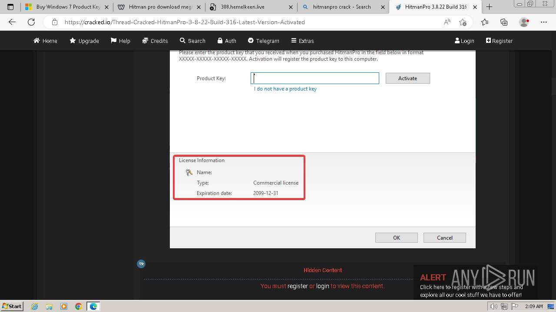
Task: Open the Windows Start menu
Action: pos(12,306)
